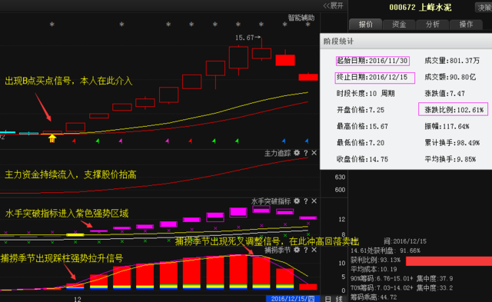This screenshot has width=492, height=302.
Task: Open the 分析 tab
Action: coord(432,24)
